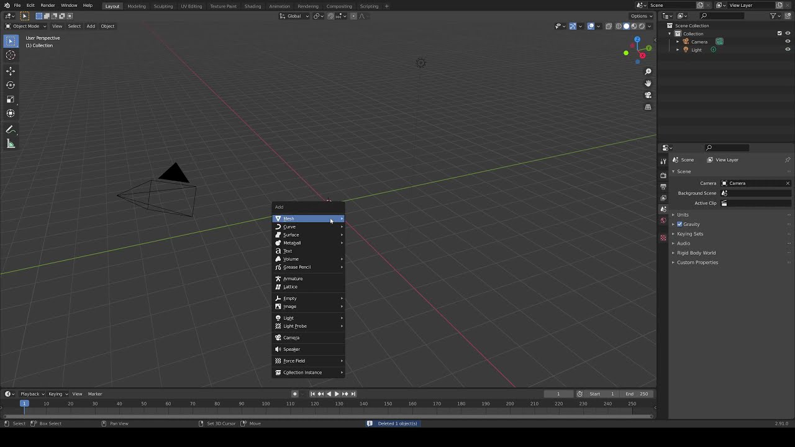795x447 pixels.
Task: Hide the Camera object in the outliner
Action: (788, 42)
